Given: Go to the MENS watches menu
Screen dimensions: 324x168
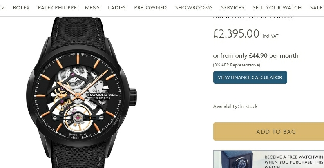Looking at the screenshot, I should coord(92,8).
